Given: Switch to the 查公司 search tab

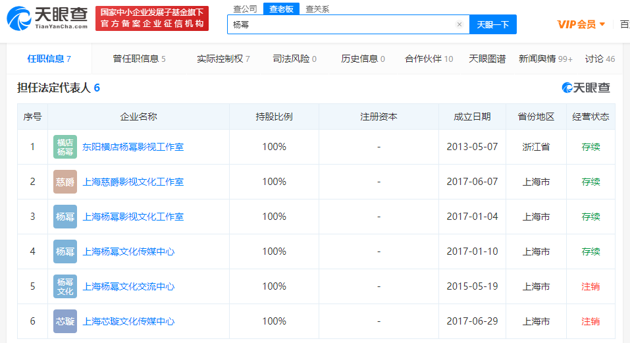Looking at the screenshot, I should [245, 9].
